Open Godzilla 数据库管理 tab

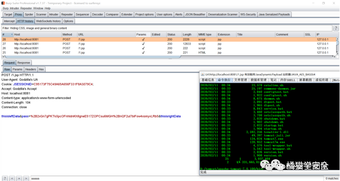click(x=258, y=80)
